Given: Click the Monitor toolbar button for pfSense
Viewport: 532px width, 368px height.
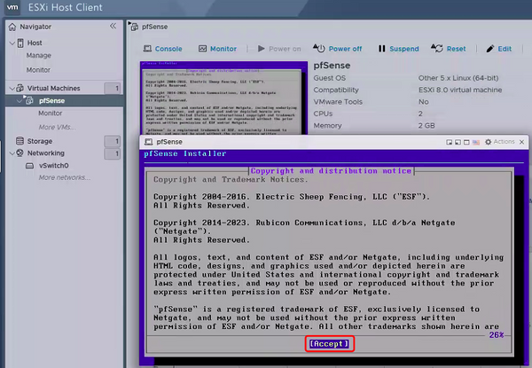Looking at the screenshot, I should click(217, 49).
